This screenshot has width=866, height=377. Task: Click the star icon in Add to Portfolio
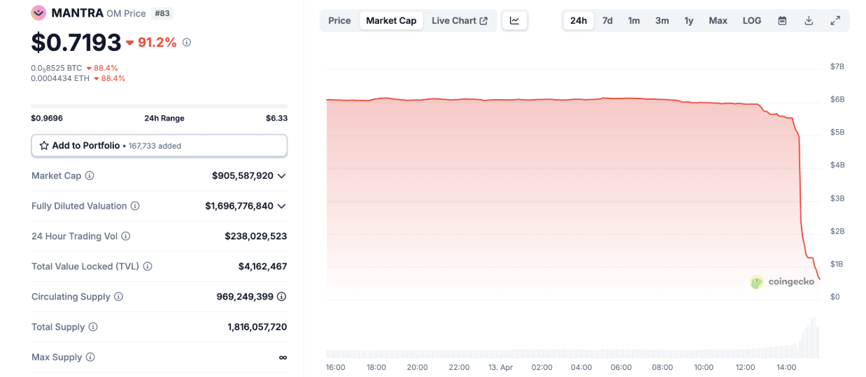coord(44,146)
